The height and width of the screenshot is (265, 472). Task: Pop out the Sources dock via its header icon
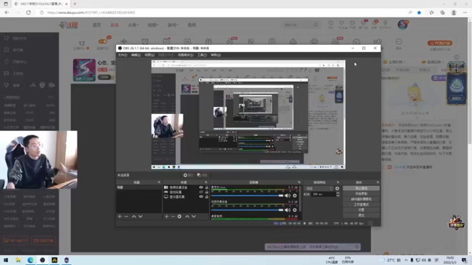coord(206,183)
